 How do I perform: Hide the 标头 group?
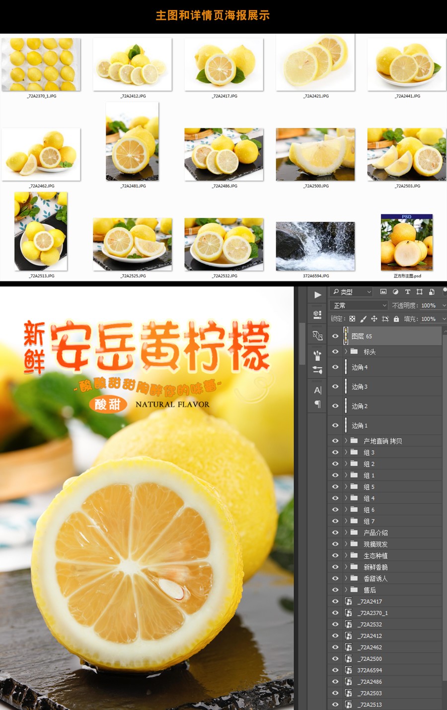335,352
